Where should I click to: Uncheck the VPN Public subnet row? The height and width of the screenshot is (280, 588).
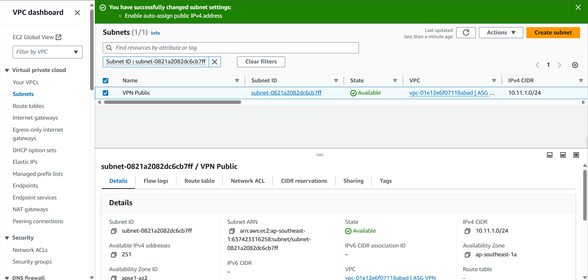(x=106, y=93)
